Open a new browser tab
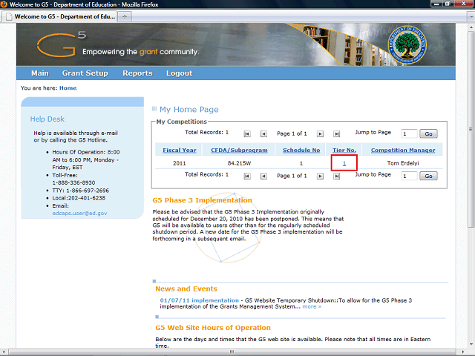This screenshot has width=475, height=356. pyautogui.click(x=125, y=16)
